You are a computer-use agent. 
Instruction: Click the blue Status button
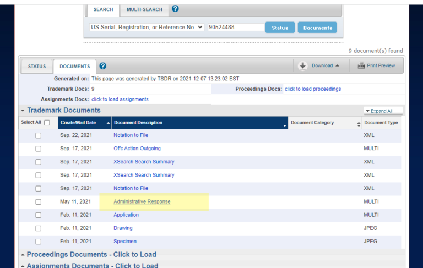pyautogui.click(x=280, y=28)
